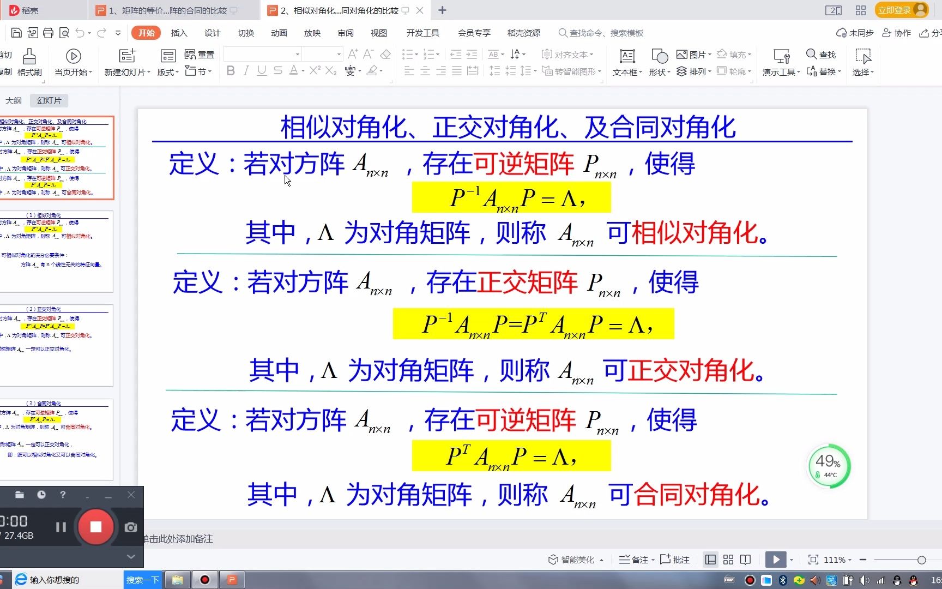
Task: Open the Select dropdown
Action: pyautogui.click(x=863, y=63)
